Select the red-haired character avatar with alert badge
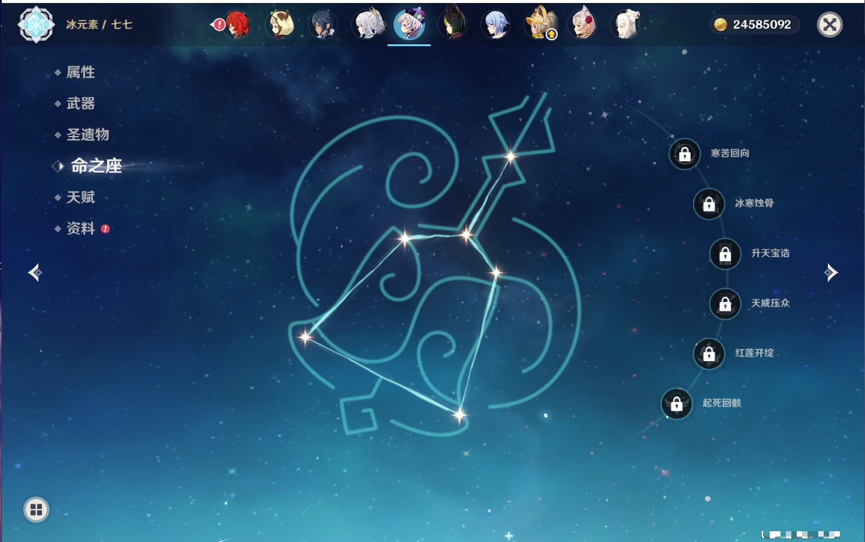The image size is (865, 542). (236, 25)
